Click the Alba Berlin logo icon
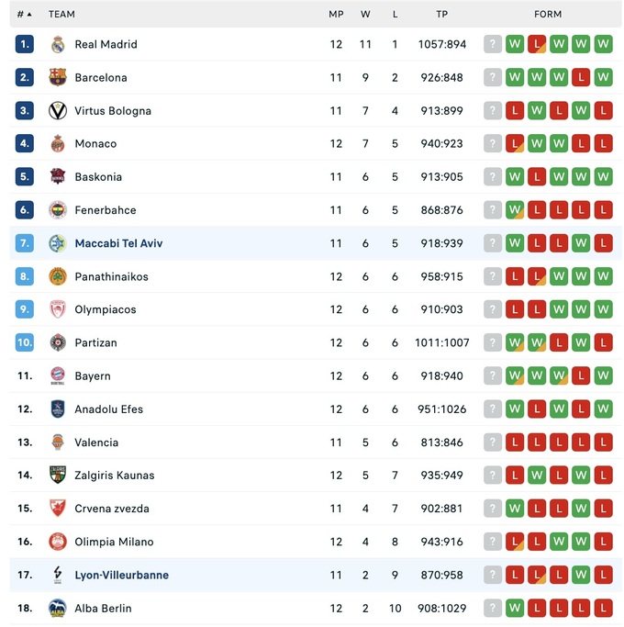The height and width of the screenshot is (627, 624). pyautogui.click(x=58, y=608)
